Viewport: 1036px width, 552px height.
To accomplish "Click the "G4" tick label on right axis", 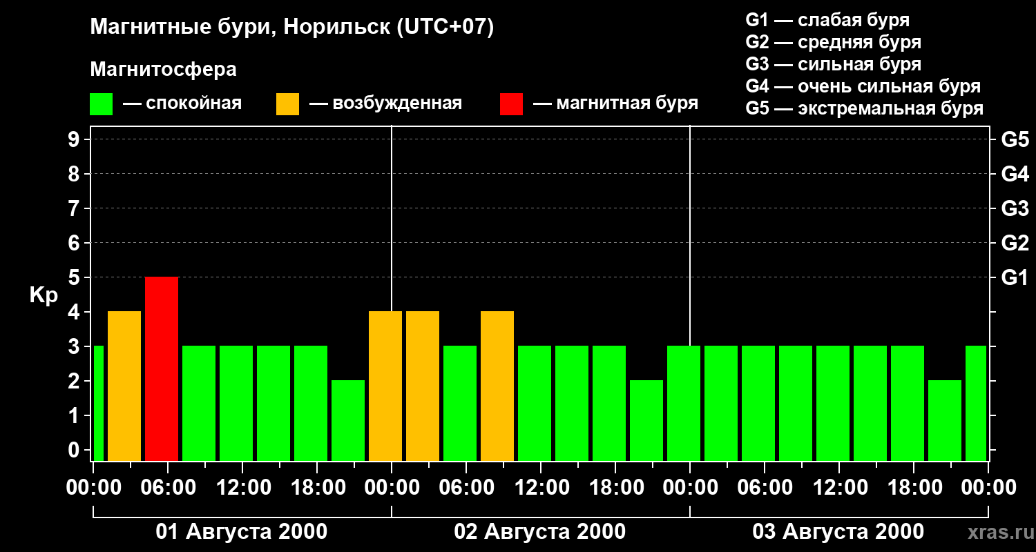I will coord(1015,174).
